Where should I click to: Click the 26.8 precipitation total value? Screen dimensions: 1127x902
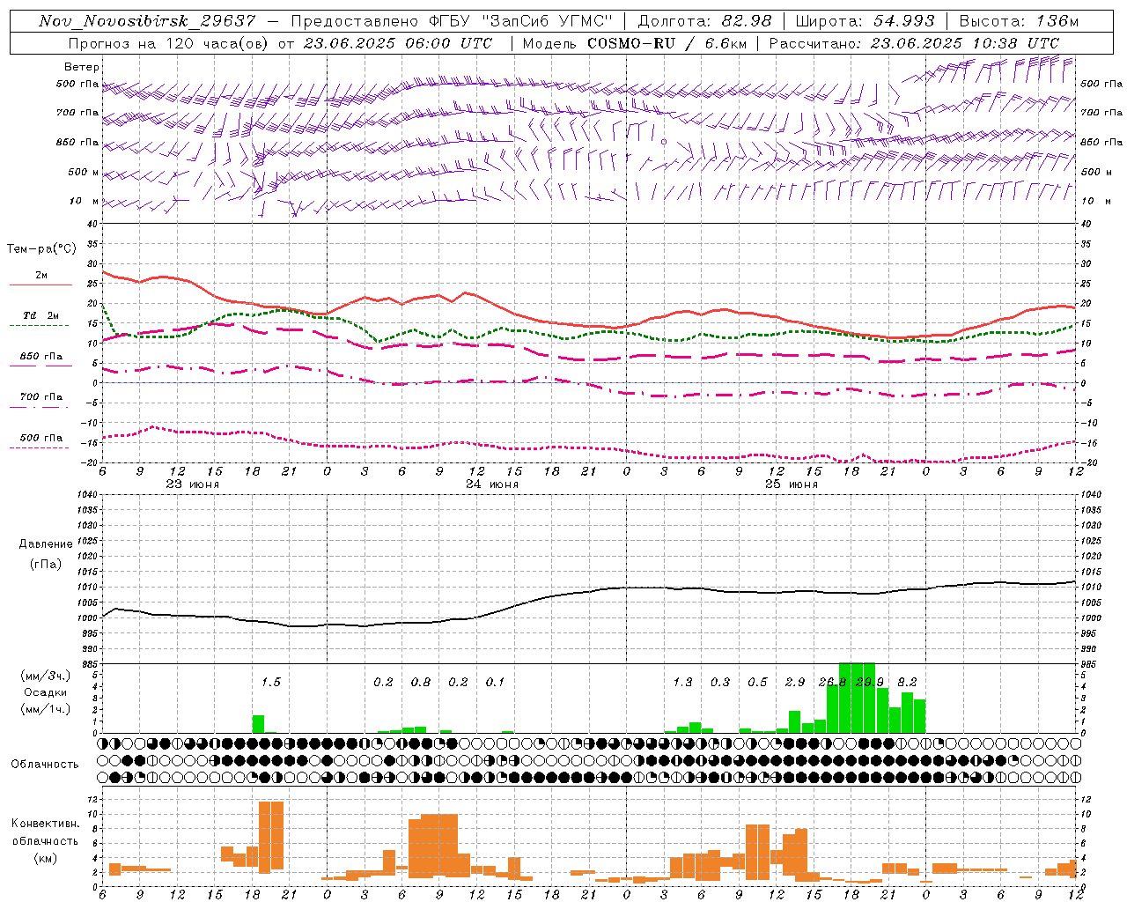coord(832,682)
